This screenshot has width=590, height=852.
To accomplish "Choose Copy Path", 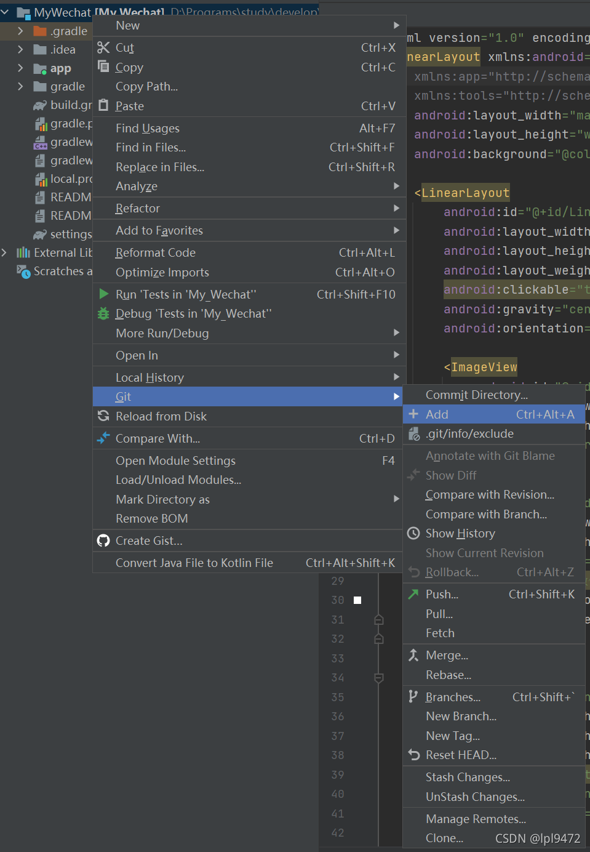I will (249, 86).
